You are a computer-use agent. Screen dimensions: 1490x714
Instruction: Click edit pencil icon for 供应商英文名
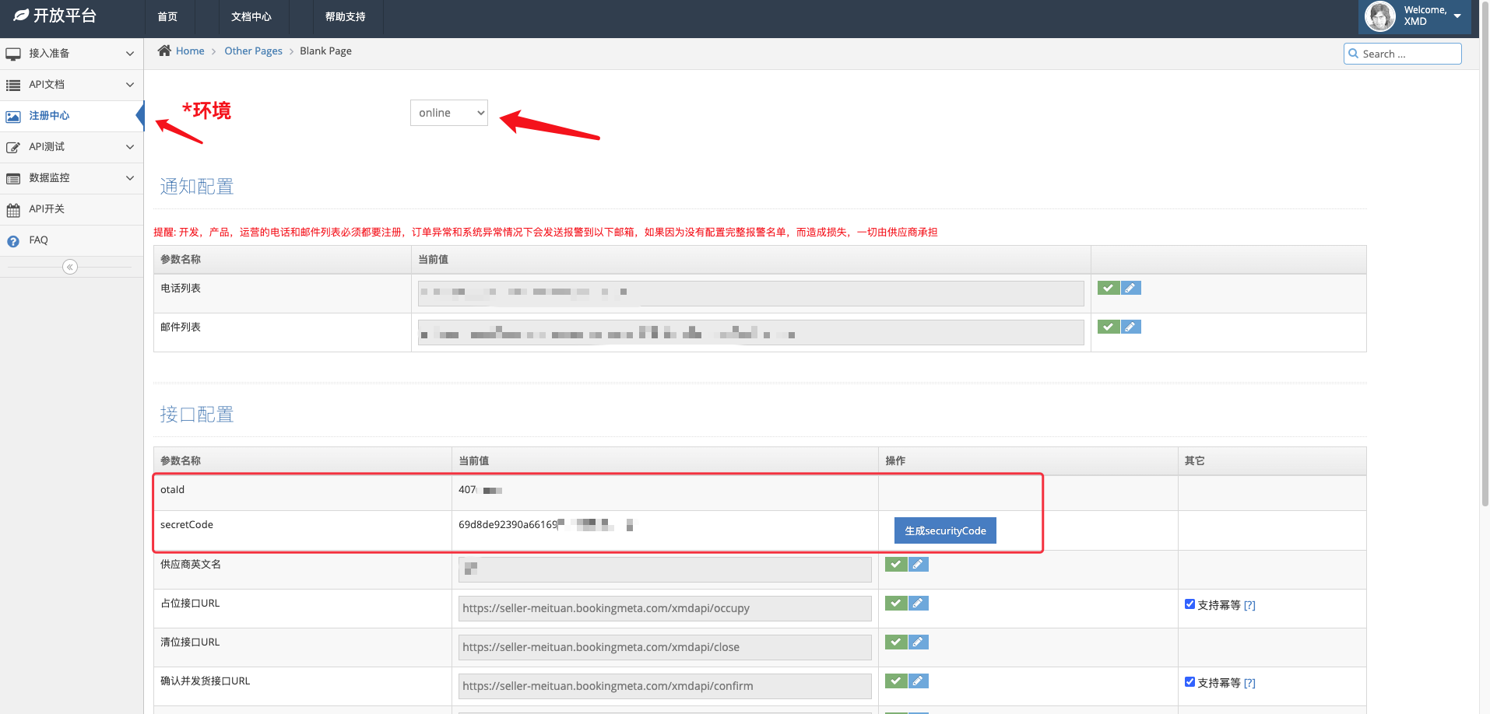(919, 564)
